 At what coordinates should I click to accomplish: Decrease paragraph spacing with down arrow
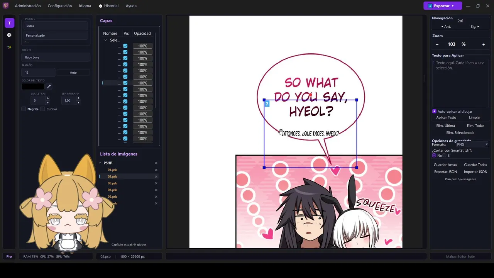click(x=78, y=103)
